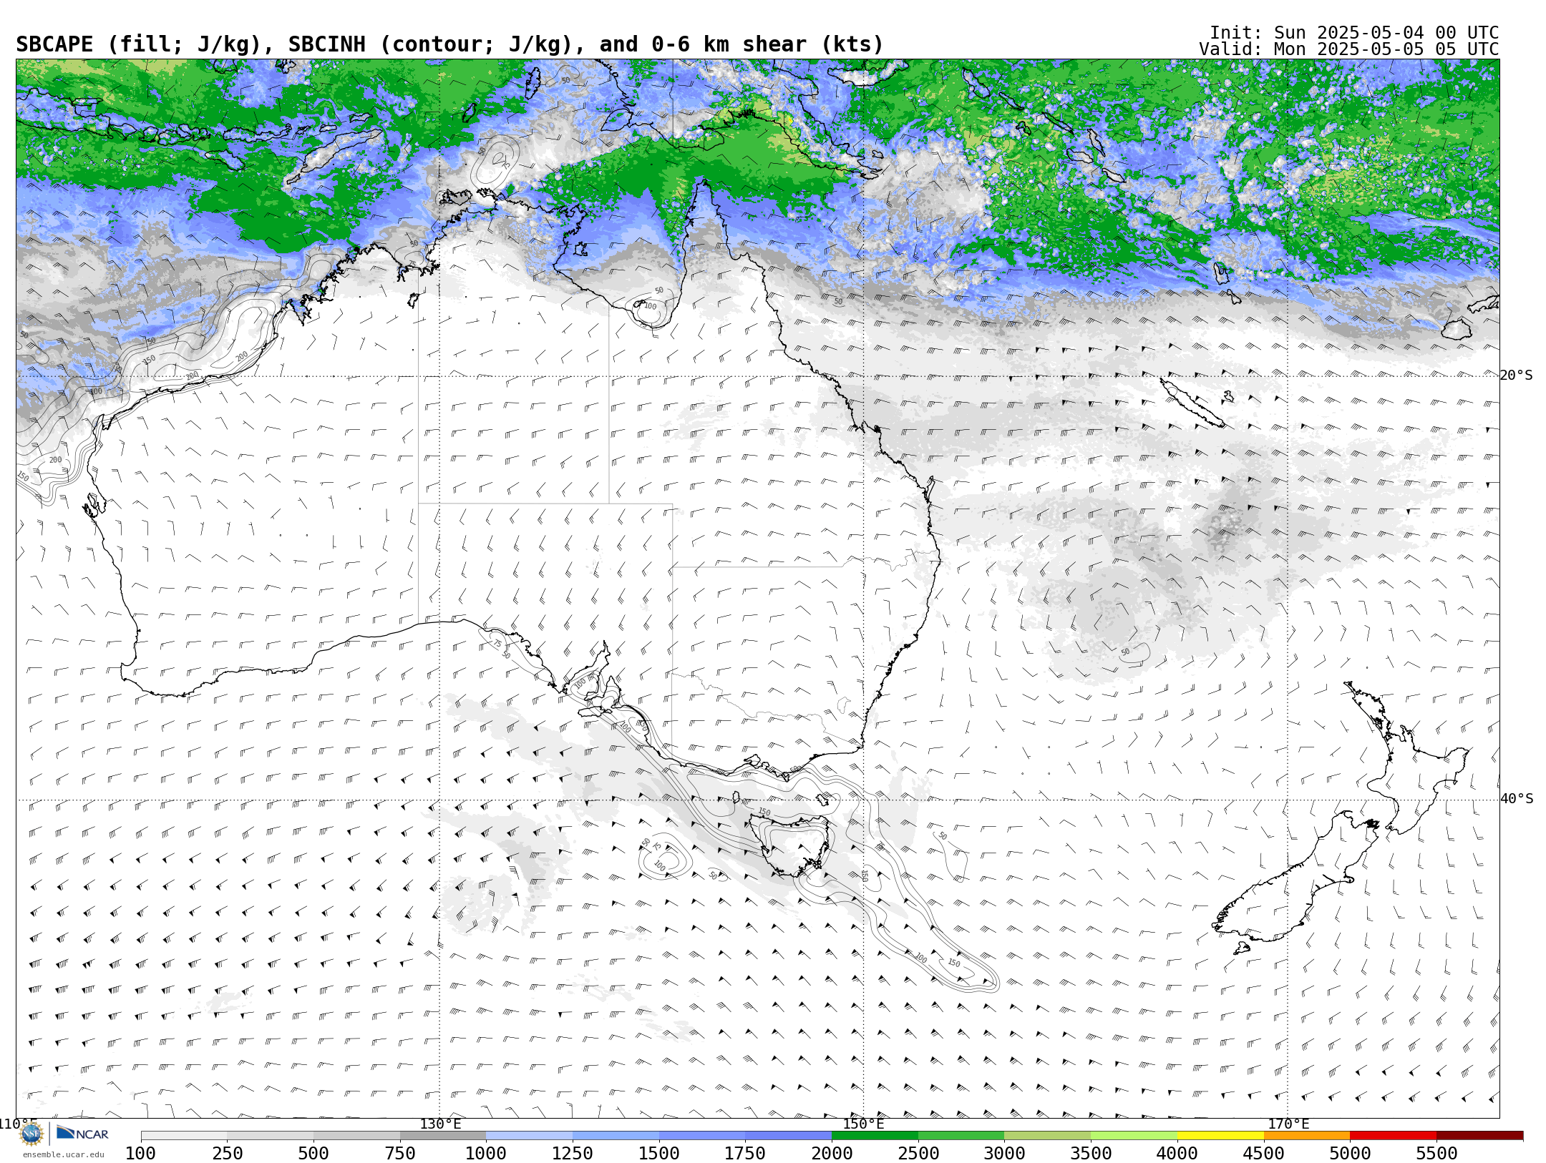Click the 20°S latitude label
This screenshot has width=1546, height=1163.
point(1516,376)
